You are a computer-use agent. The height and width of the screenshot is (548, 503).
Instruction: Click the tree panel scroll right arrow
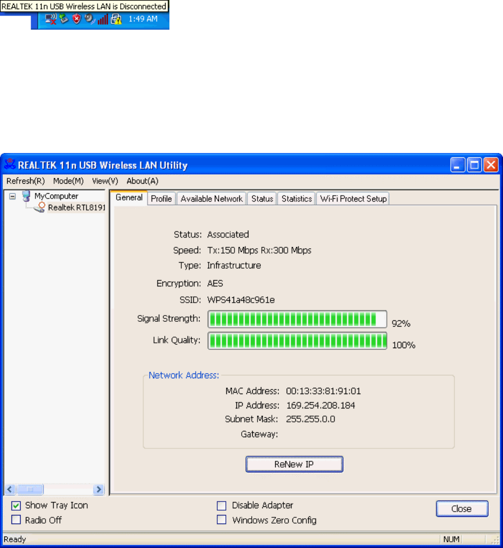coord(99,489)
